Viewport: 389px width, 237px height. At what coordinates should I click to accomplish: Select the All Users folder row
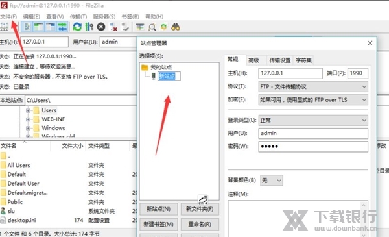[x=68, y=165]
